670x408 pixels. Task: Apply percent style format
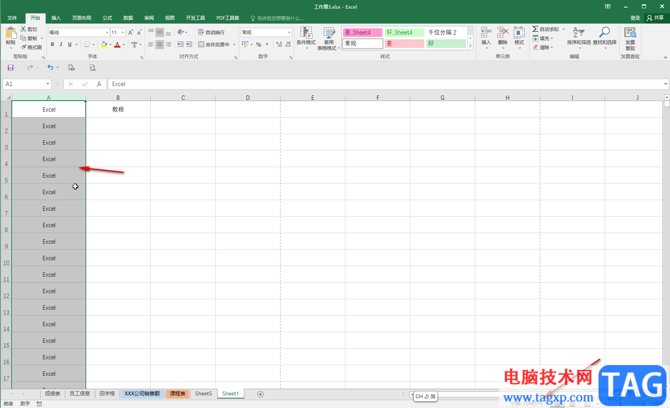click(x=258, y=45)
